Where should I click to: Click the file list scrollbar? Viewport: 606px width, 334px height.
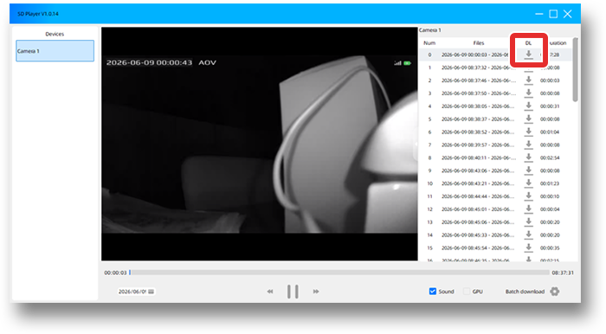click(575, 69)
